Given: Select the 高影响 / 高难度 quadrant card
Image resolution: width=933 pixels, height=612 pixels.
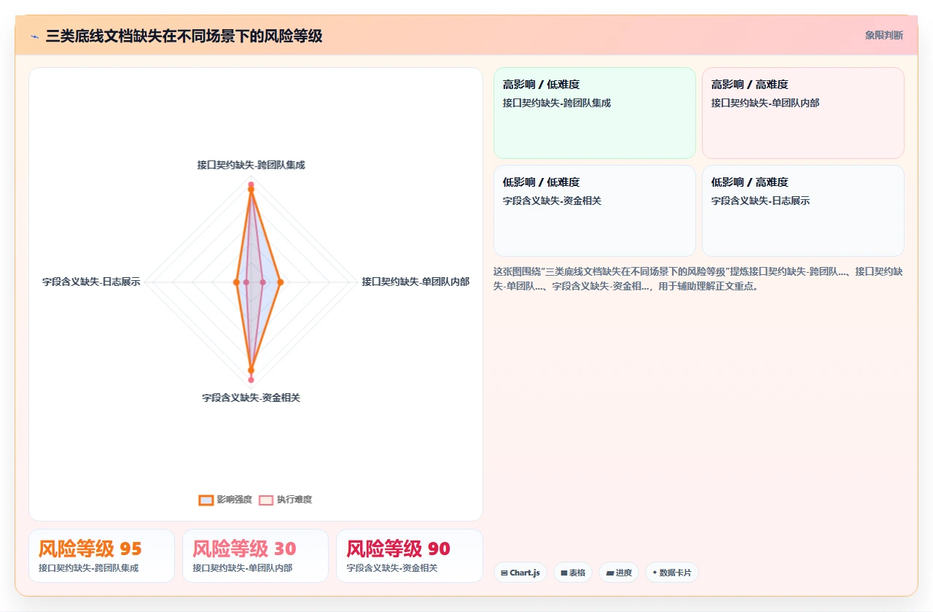Looking at the screenshot, I should [x=803, y=113].
